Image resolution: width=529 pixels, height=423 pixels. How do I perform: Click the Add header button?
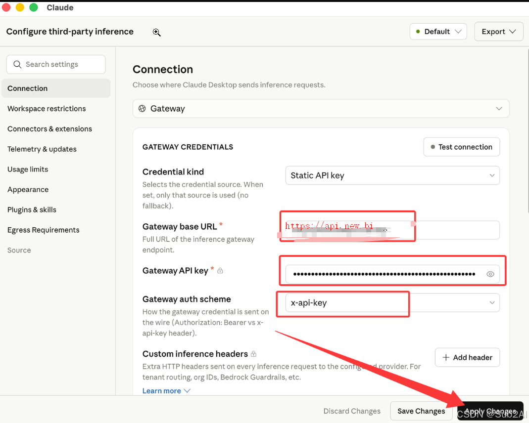467,357
